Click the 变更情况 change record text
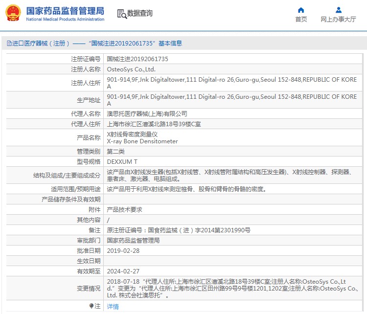The height and width of the screenshot is (314, 367). coord(232,288)
